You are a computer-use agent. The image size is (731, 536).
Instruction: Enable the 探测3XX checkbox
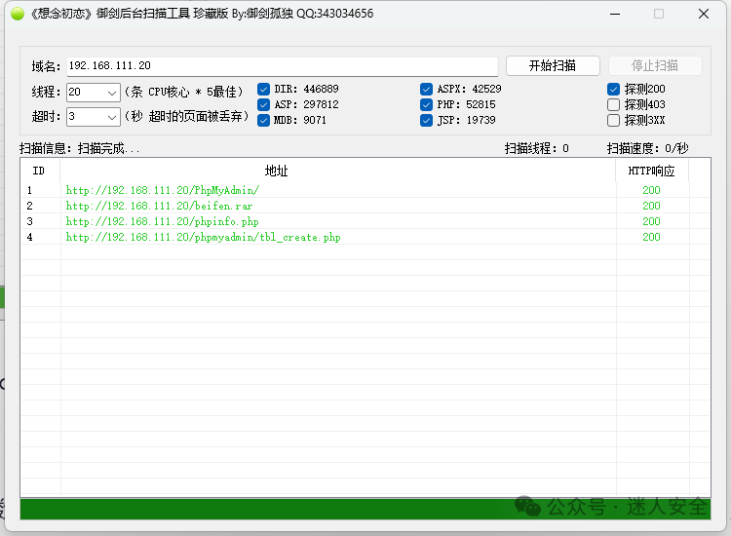pos(613,120)
